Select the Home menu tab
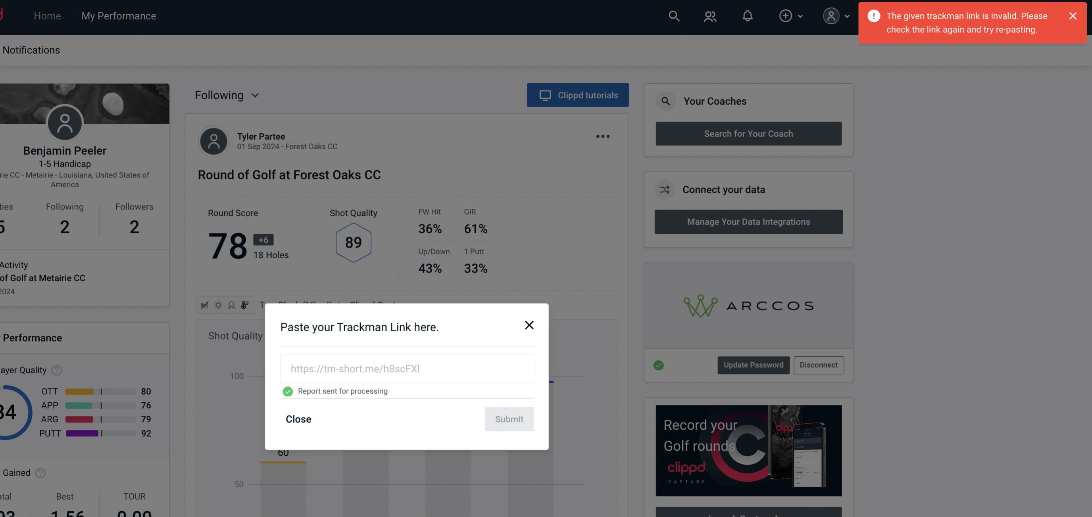 point(47,15)
